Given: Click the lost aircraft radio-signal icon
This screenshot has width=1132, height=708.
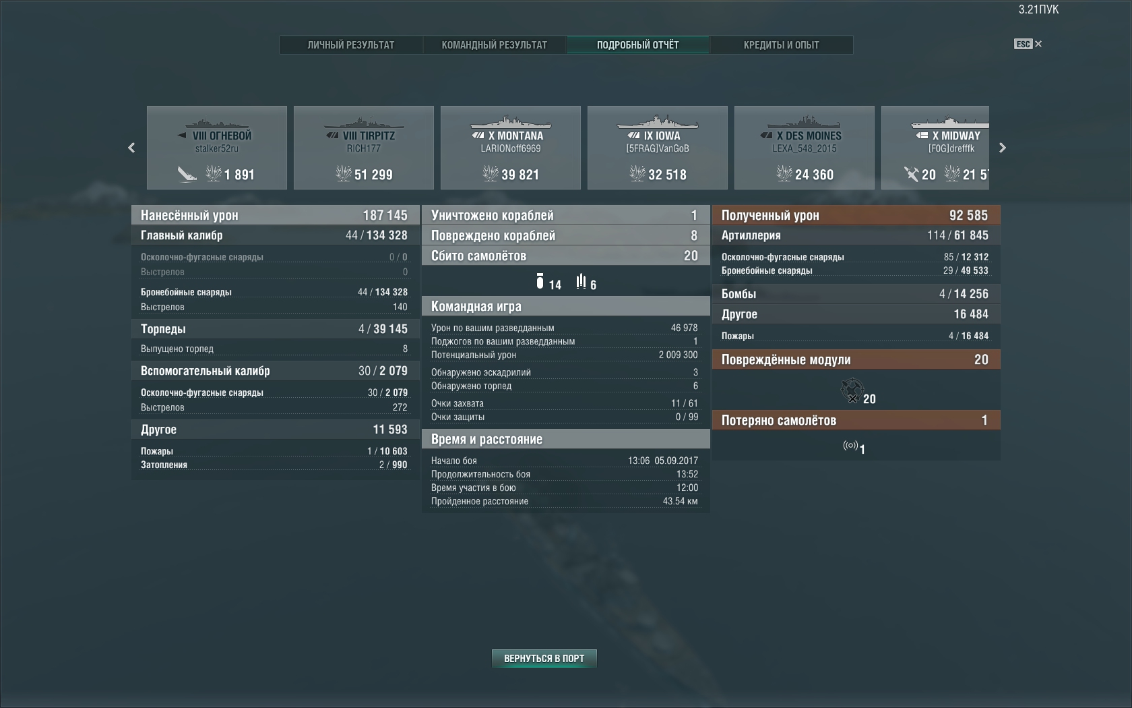Looking at the screenshot, I should click(x=850, y=445).
